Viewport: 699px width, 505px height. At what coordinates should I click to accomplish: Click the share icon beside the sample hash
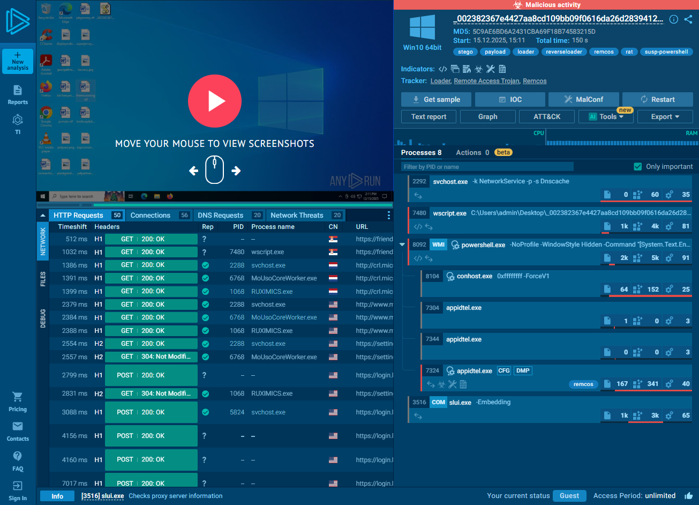click(688, 19)
